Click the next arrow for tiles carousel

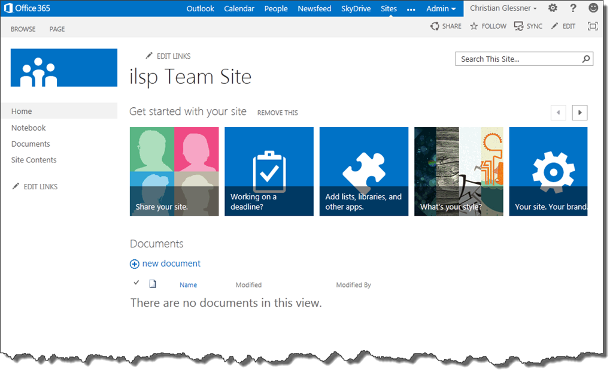click(579, 113)
